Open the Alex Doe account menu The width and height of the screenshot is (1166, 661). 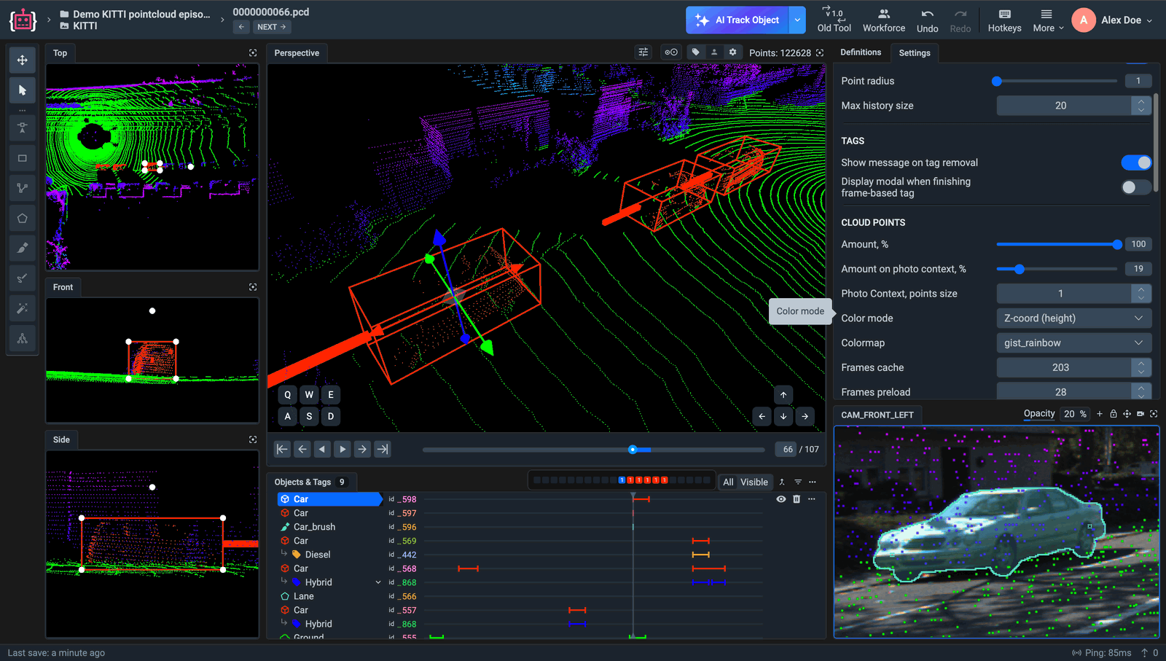[1113, 20]
